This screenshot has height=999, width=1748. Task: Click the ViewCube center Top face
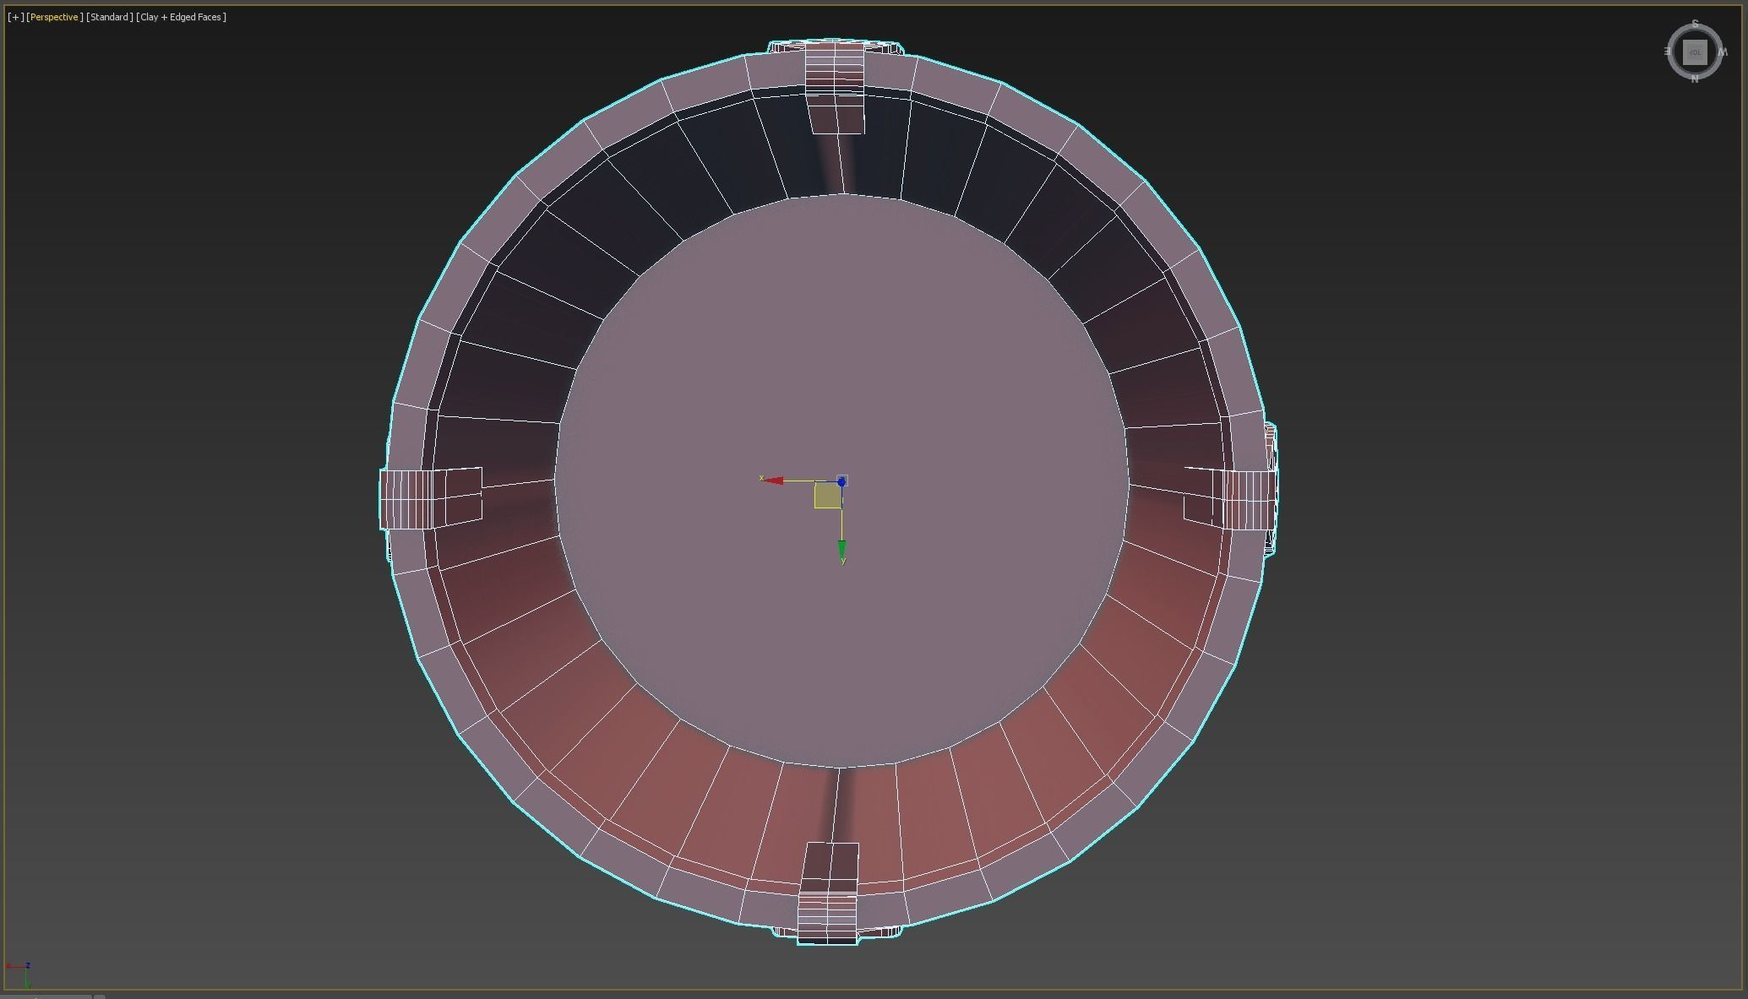[1695, 52]
